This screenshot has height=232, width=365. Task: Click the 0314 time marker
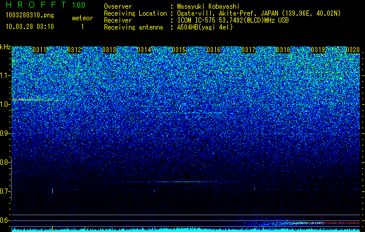(144, 50)
